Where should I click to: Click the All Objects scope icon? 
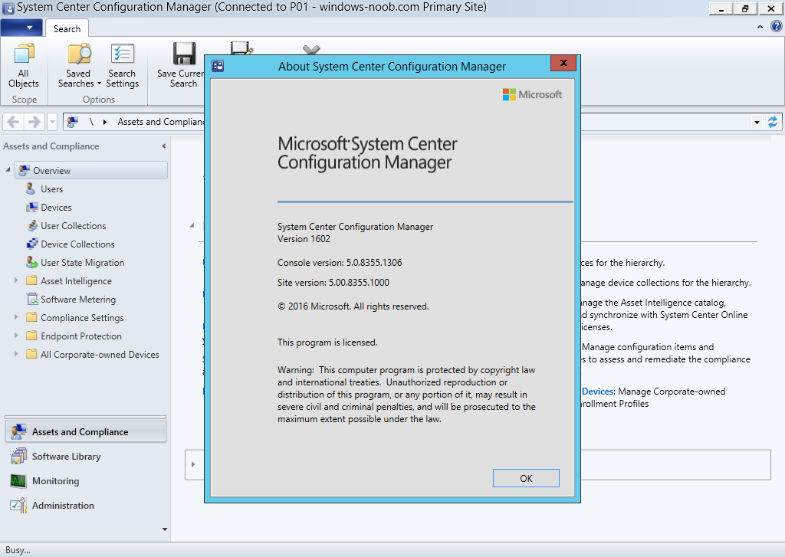click(x=24, y=54)
